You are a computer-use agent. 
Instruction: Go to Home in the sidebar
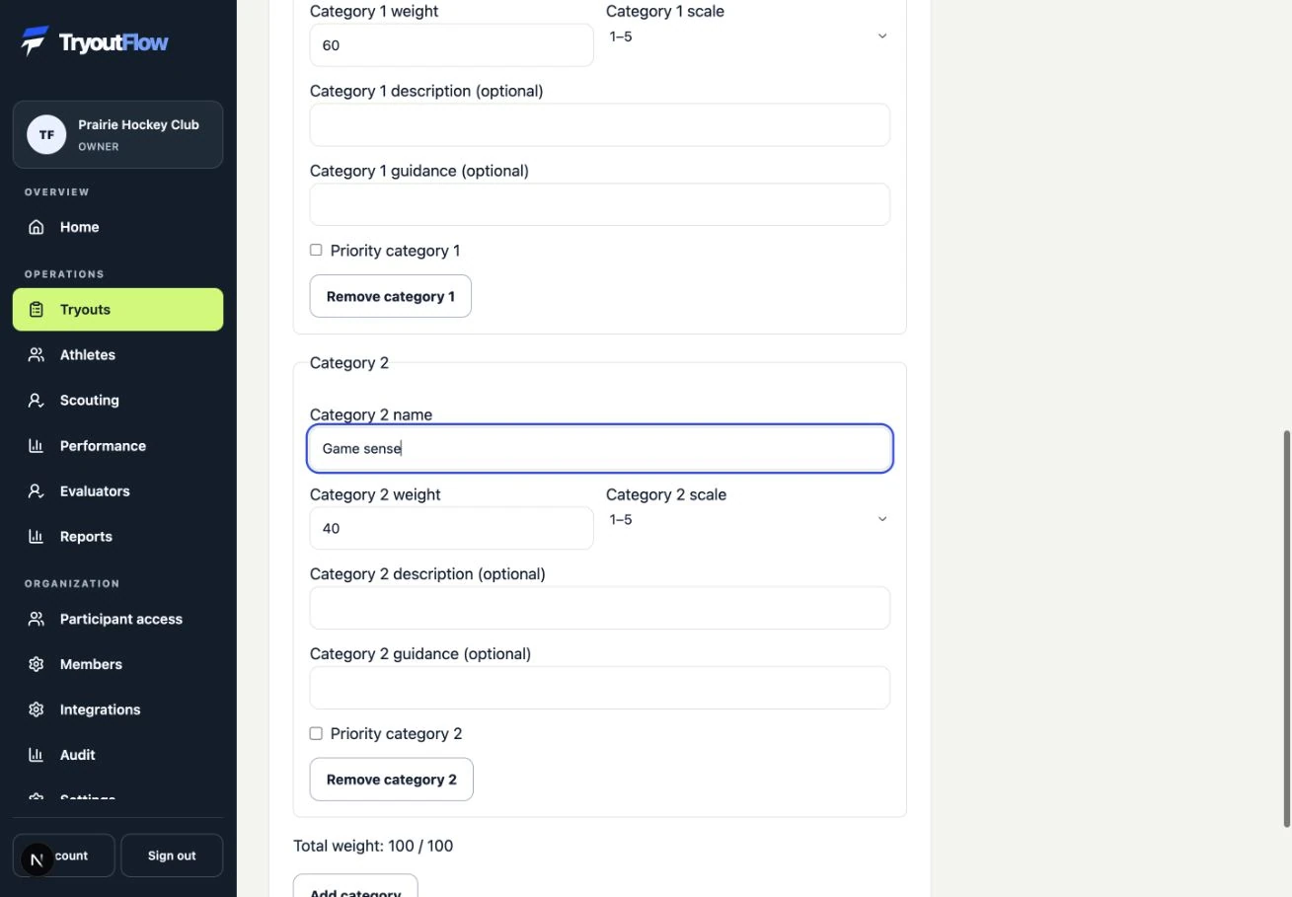(117, 227)
